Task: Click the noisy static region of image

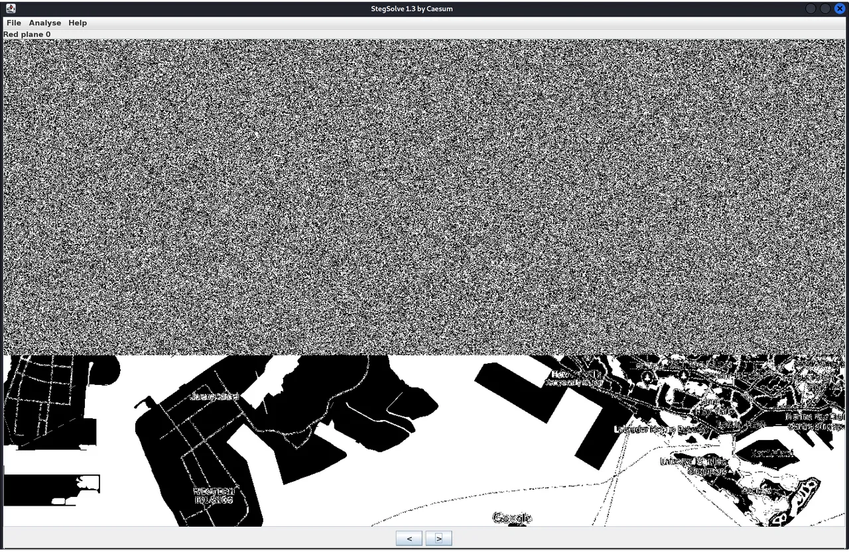Action: coord(424,199)
